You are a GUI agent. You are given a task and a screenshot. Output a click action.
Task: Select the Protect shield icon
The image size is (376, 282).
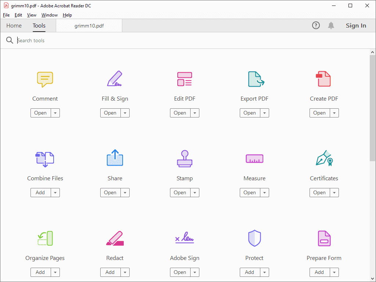254,238
